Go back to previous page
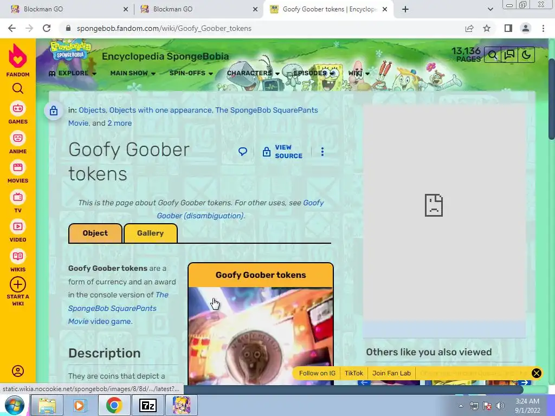This screenshot has width=555, height=416. 12,28
